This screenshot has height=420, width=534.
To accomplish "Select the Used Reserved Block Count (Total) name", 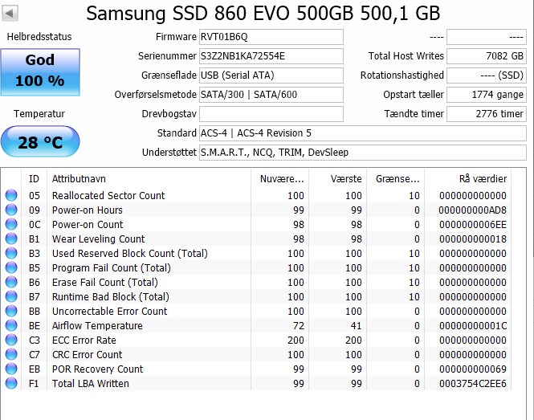I will point(130,254).
